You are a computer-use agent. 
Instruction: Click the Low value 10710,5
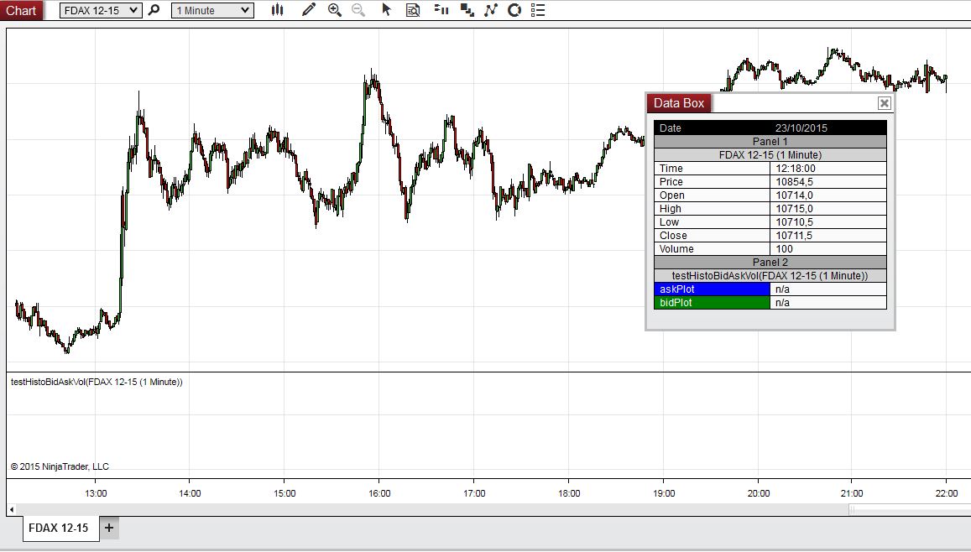coord(795,222)
